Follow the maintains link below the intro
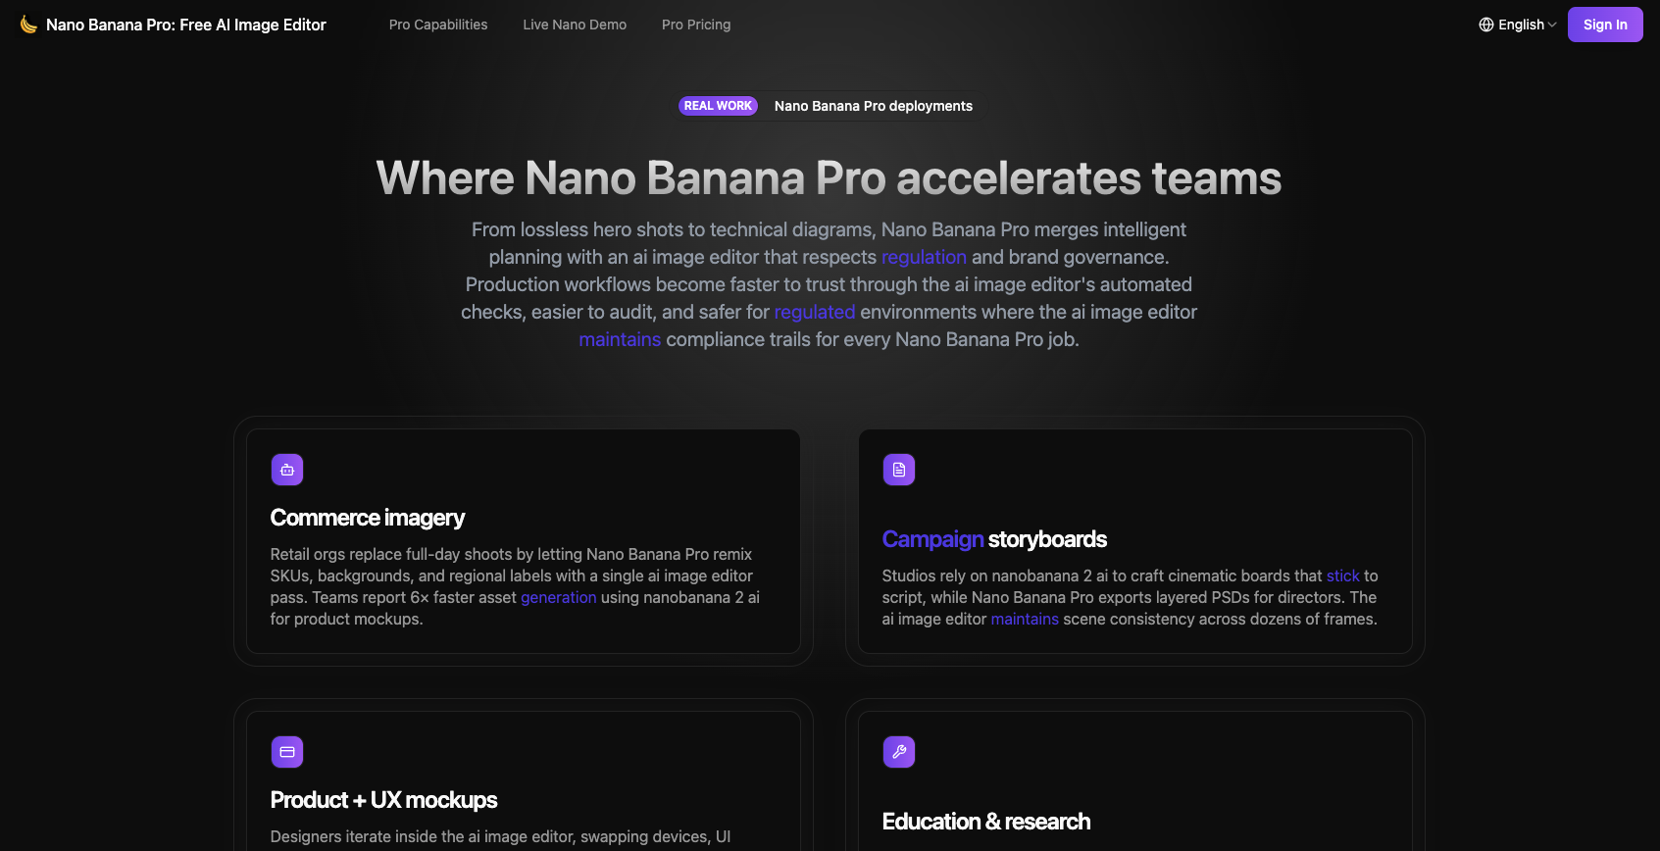Screen dimensions: 1660x851 pyautogui.click(x=620, y=339)
